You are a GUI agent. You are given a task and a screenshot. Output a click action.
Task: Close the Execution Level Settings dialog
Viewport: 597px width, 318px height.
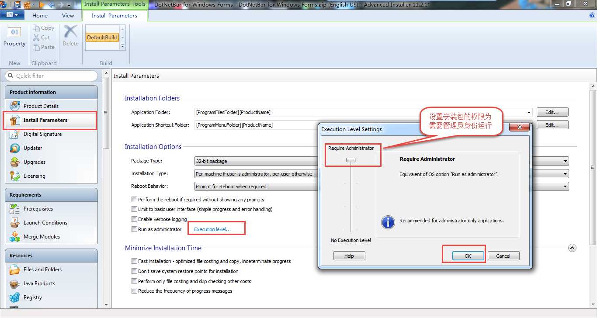point(520,128)
